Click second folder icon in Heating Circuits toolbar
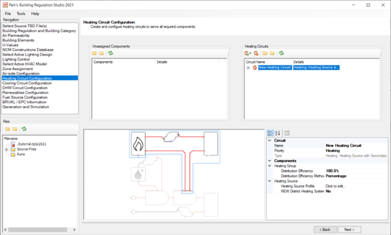 (272, 53)
